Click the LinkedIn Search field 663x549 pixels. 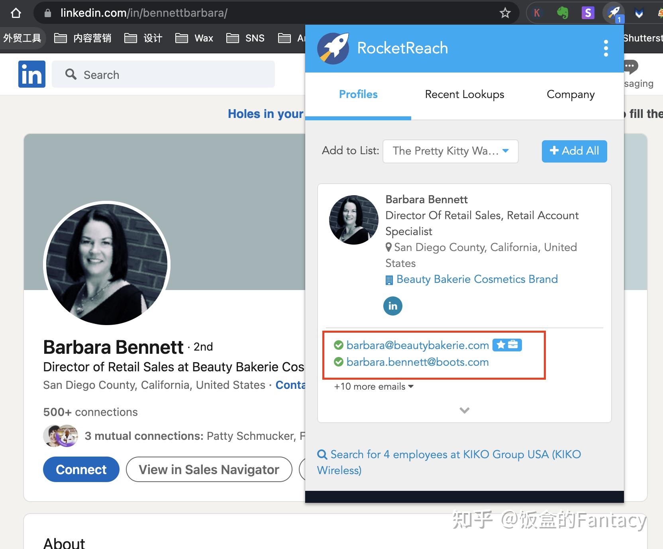tap(163, 74)
